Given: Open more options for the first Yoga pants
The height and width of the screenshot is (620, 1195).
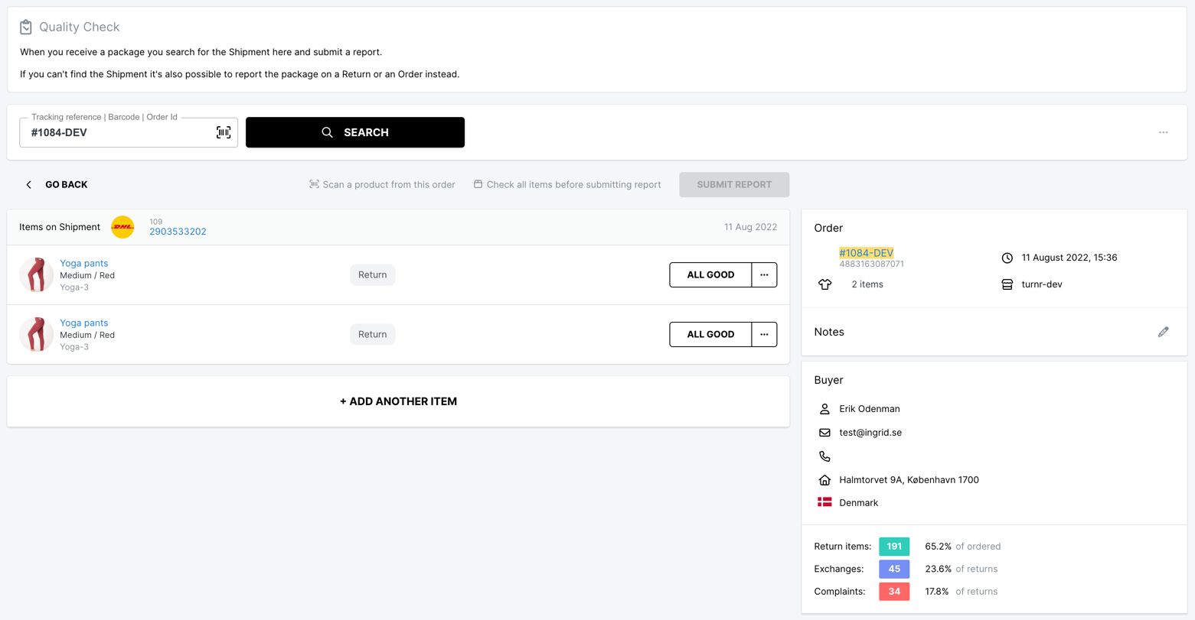Looking at the screenshot, I should pyautogui.click(x=764, y=274).
